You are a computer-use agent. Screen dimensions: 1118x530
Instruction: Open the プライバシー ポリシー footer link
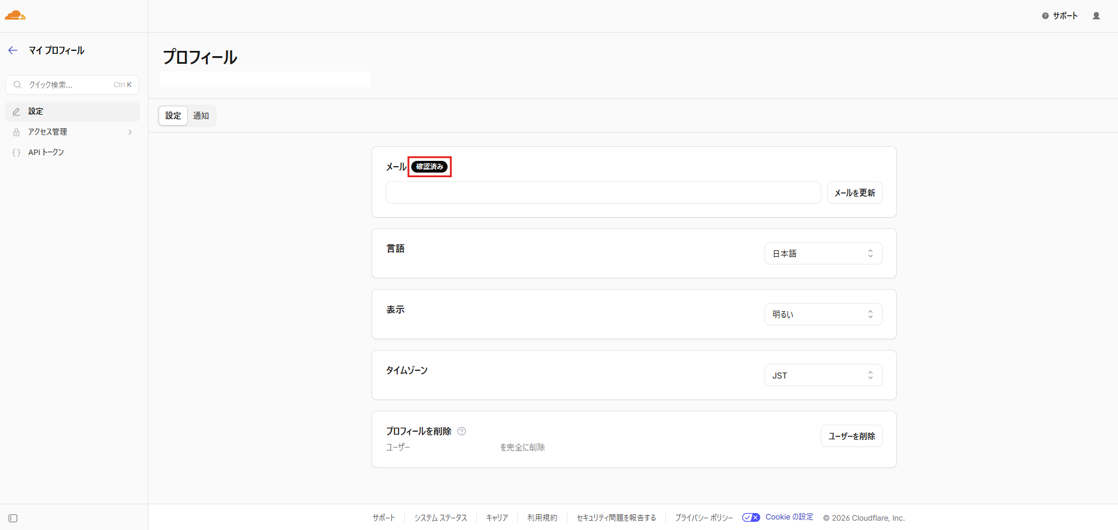coord(703,518)
